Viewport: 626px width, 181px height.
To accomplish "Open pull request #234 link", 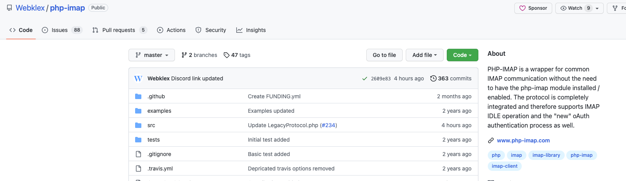I will coord(328,125).
